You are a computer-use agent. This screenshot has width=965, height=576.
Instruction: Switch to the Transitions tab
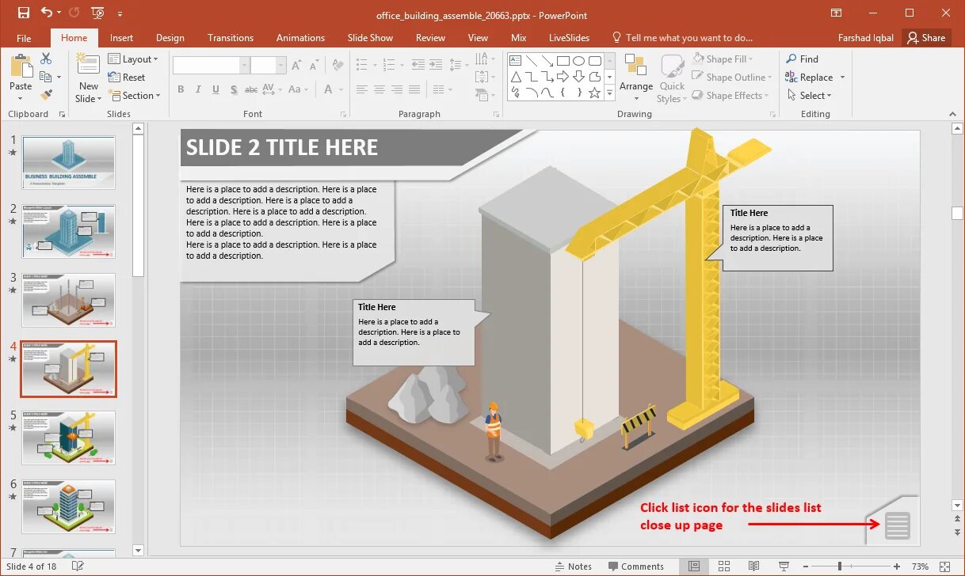pos(231,38)
